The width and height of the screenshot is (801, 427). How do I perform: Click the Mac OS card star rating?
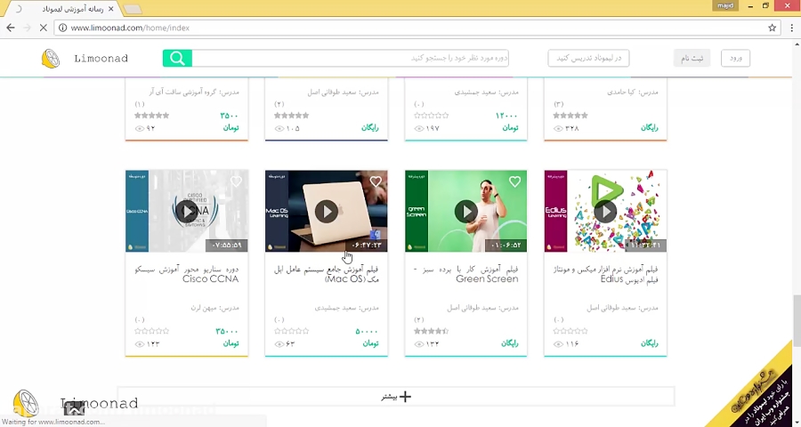[291, 331]
